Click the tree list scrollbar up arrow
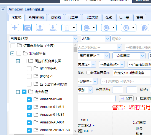Image resolution: width=151 pixels, height=135 pixels. [75, 45]
